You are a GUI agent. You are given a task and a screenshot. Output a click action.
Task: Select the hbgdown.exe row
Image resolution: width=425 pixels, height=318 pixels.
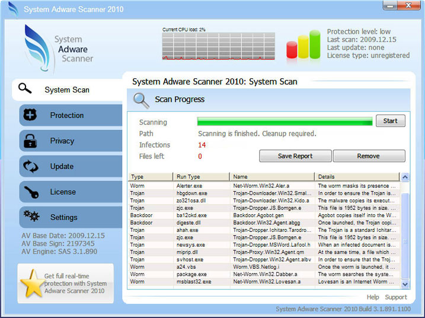pos(264,193)
